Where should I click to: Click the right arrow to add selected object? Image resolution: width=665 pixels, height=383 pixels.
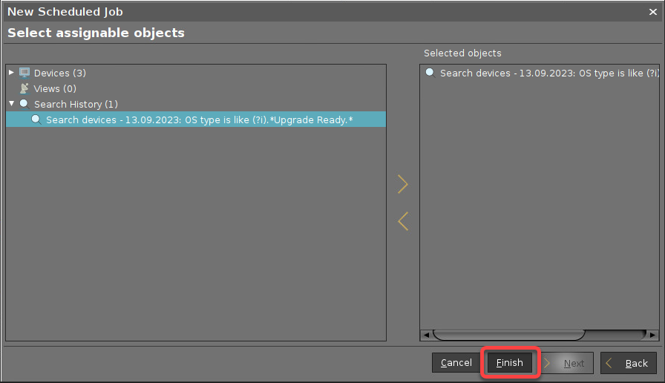tap(403, 184)
